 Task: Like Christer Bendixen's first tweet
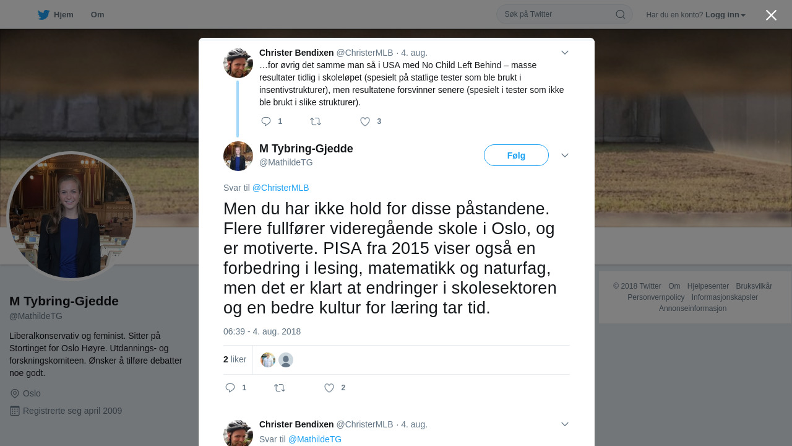[x=365, y=121]
